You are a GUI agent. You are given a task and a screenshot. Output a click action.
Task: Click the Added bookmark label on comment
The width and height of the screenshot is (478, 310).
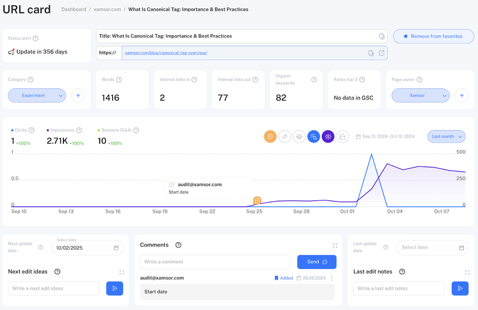pyautogui.click(x=284, y=278)
